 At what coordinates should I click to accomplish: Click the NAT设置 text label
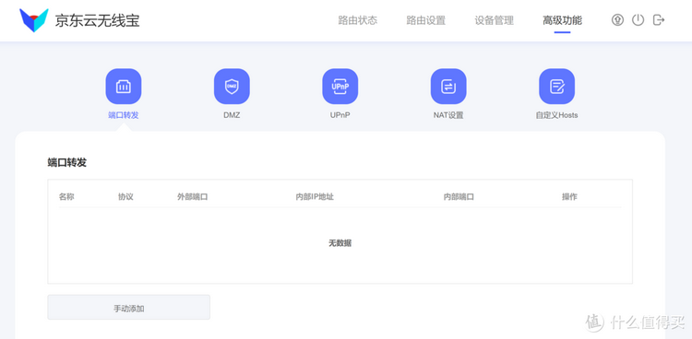(448, 115)
